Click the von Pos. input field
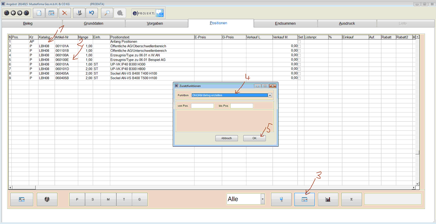This screenshot has width=436, height=224. tap(202, 106)
